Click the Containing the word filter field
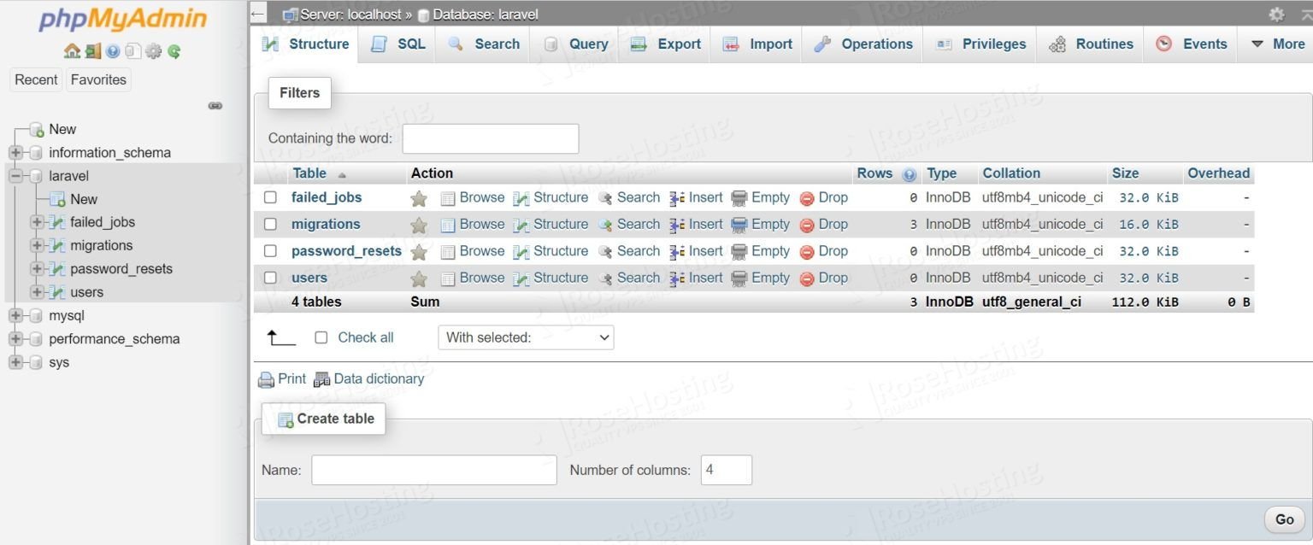Image resolution: width=1313 pixels, height=545 pixels. click(490, 138)
